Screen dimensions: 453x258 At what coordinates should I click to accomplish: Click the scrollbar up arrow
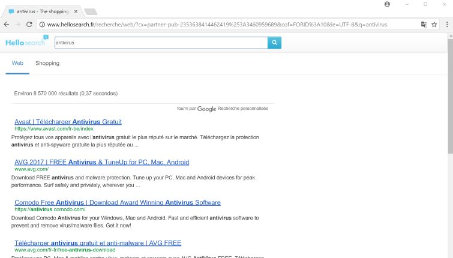(450, 35)
